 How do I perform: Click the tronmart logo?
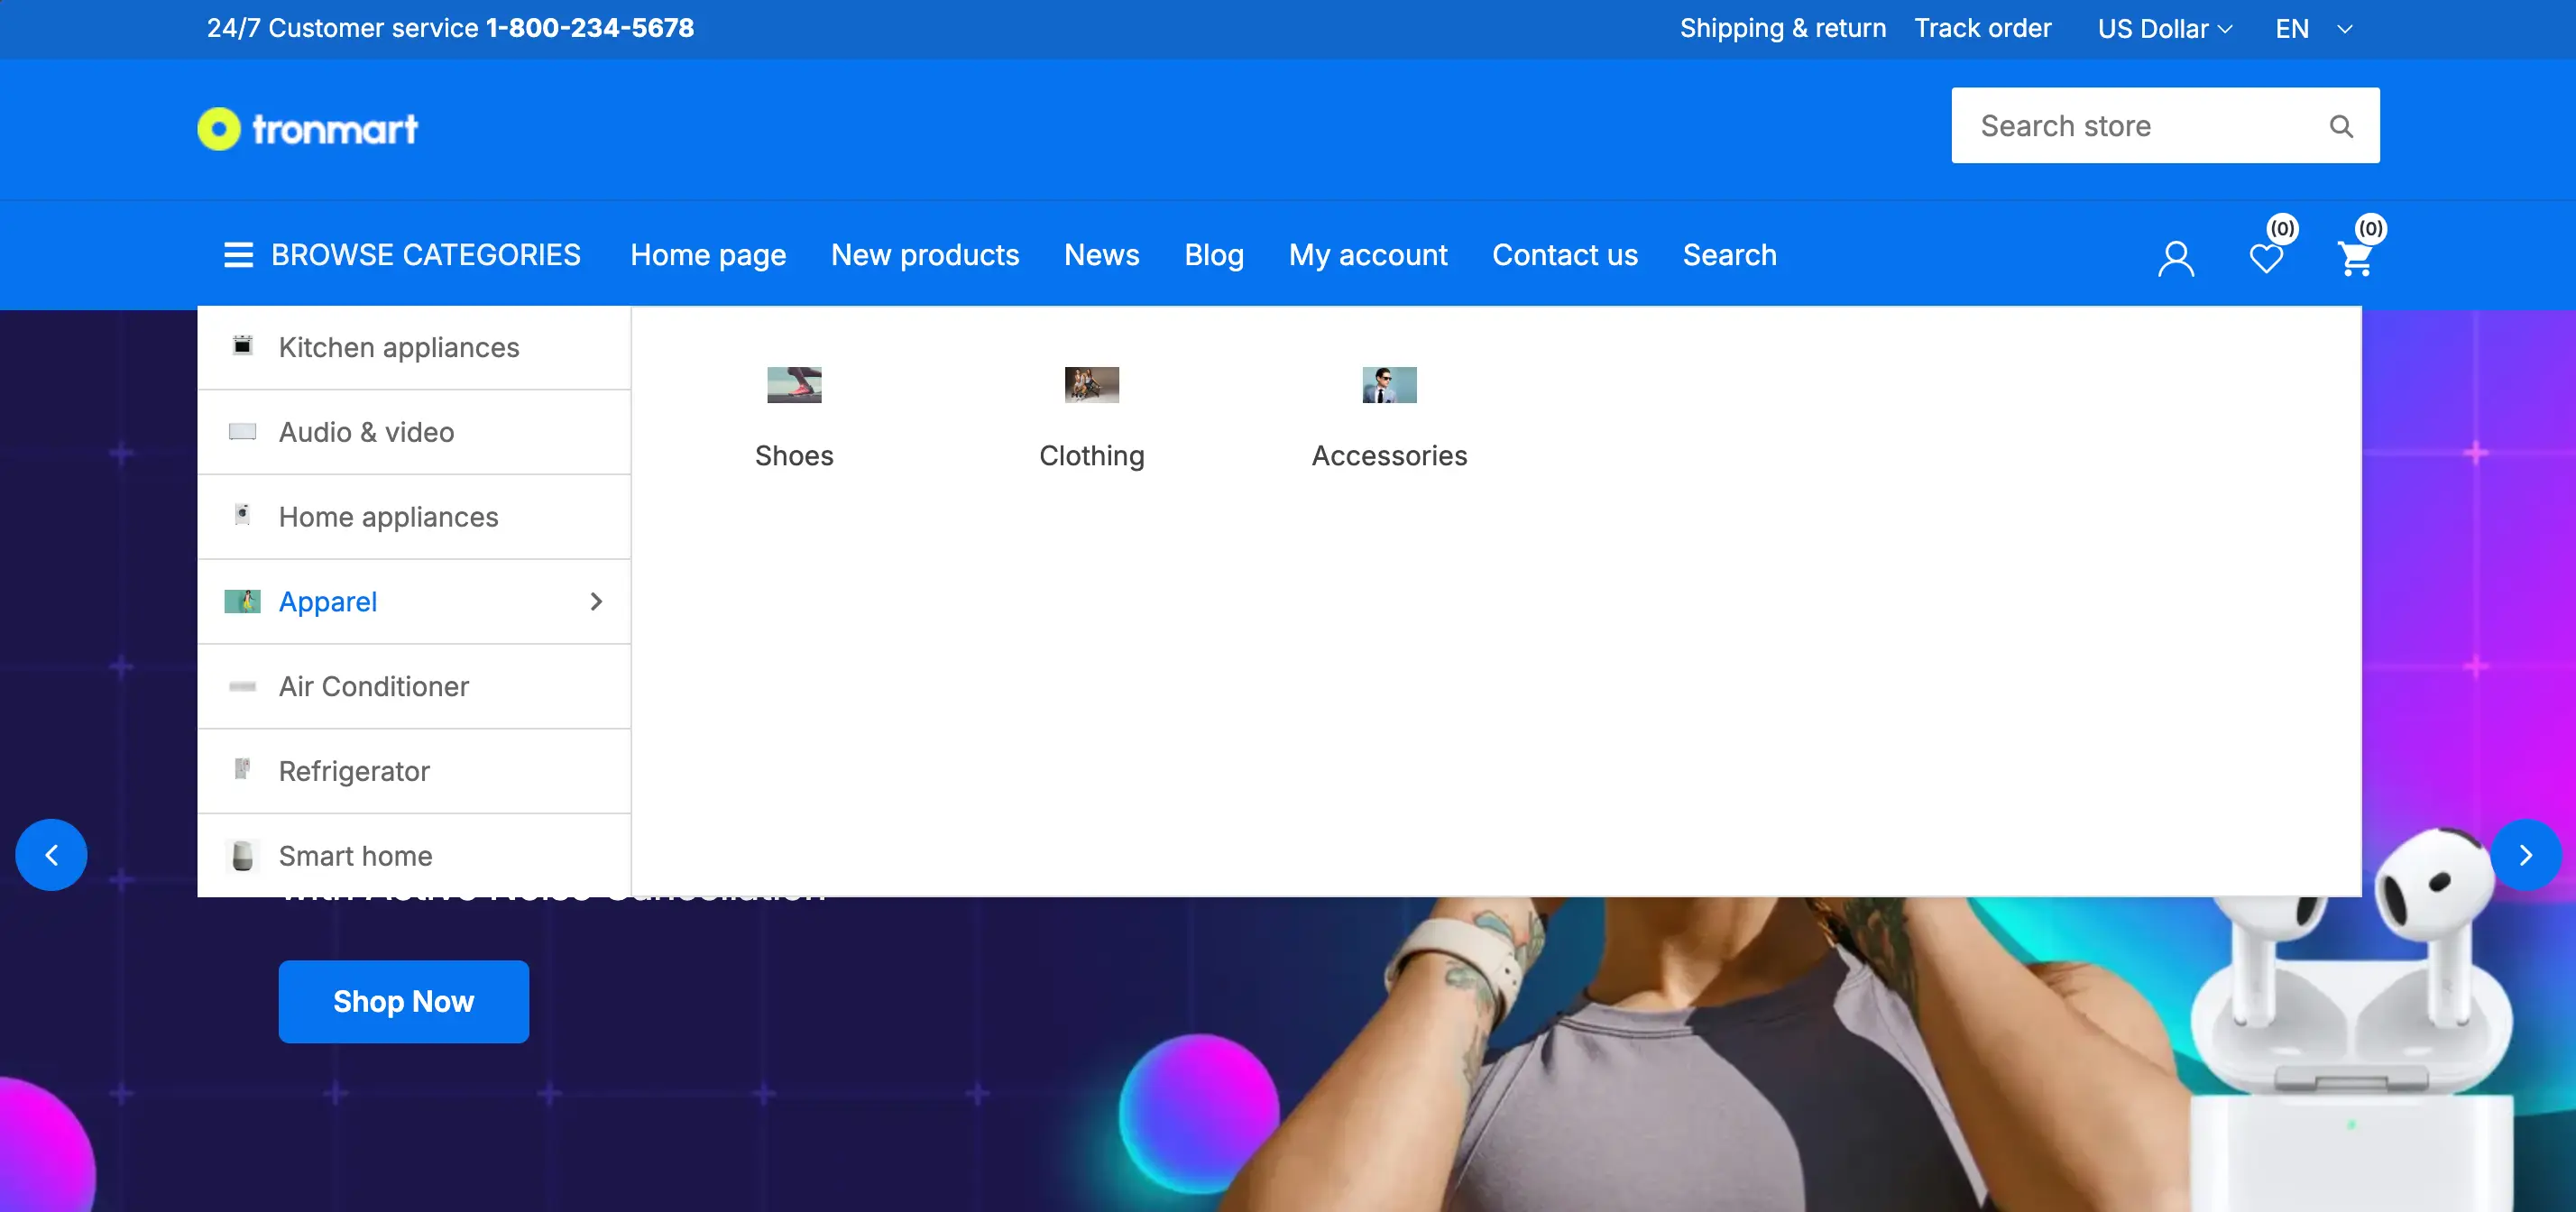tap(308, 129)
